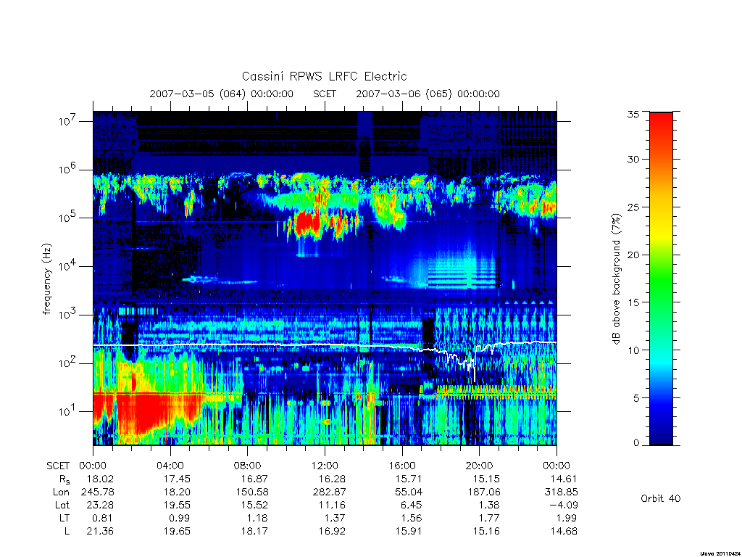The height and width of the screenshot is (557, 742).
Task: Click the 10^5 frequency tick label
Action: coord(67,218)
